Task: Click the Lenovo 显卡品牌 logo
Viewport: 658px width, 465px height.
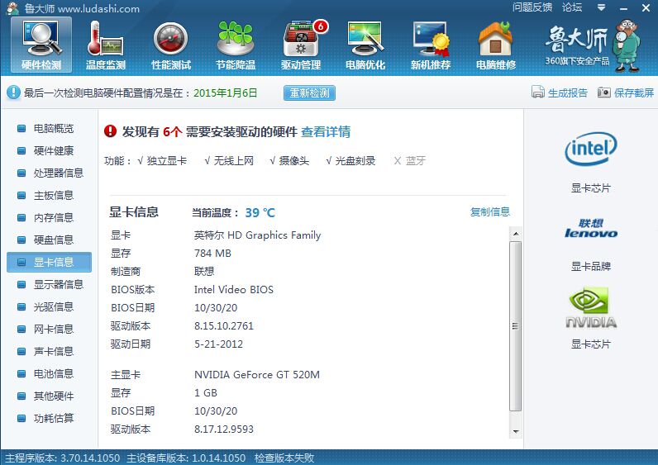Action: click(590, 228)
